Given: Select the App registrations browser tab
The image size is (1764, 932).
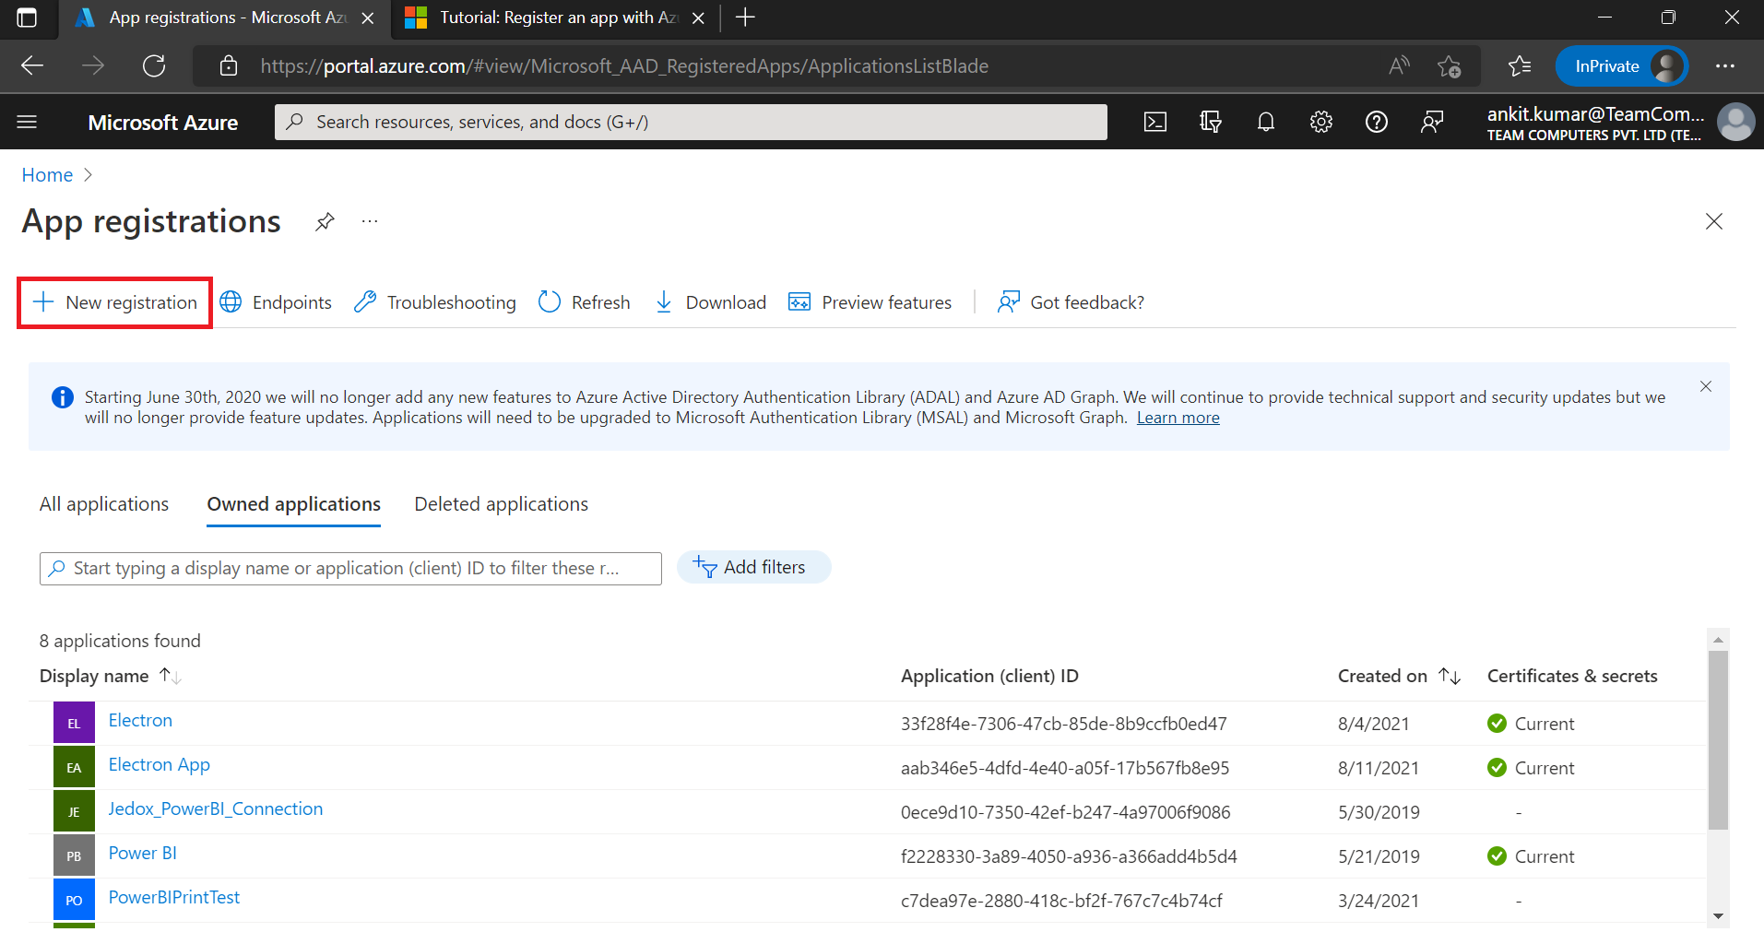Looking at the screenshot, I should [226, 18].
